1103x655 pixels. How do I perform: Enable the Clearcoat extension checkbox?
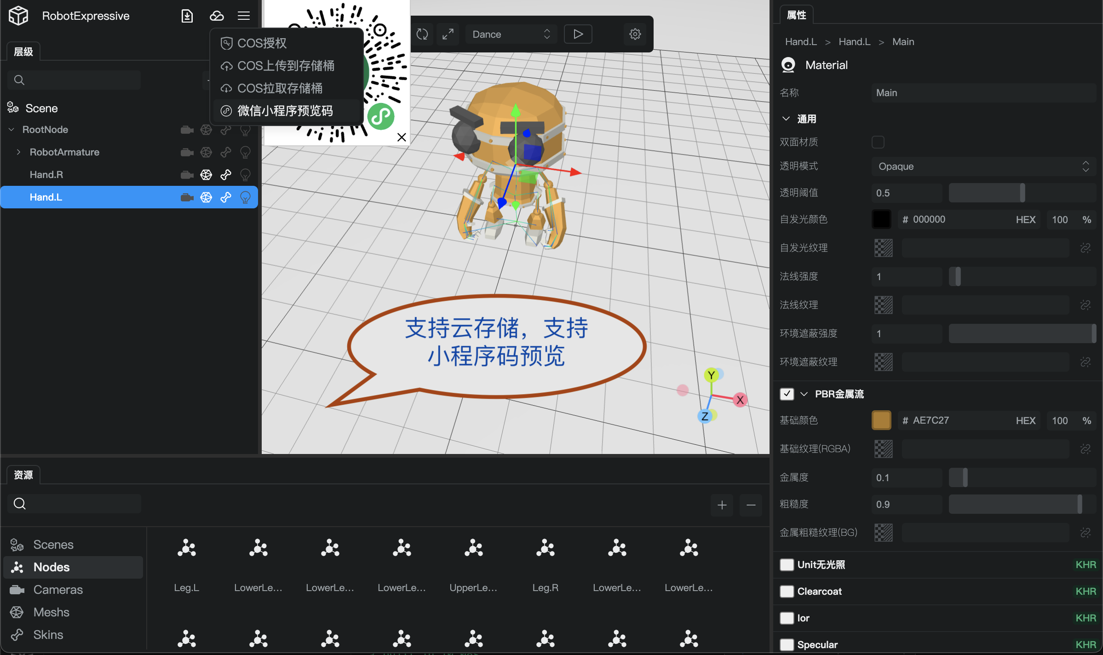(787, 592)
